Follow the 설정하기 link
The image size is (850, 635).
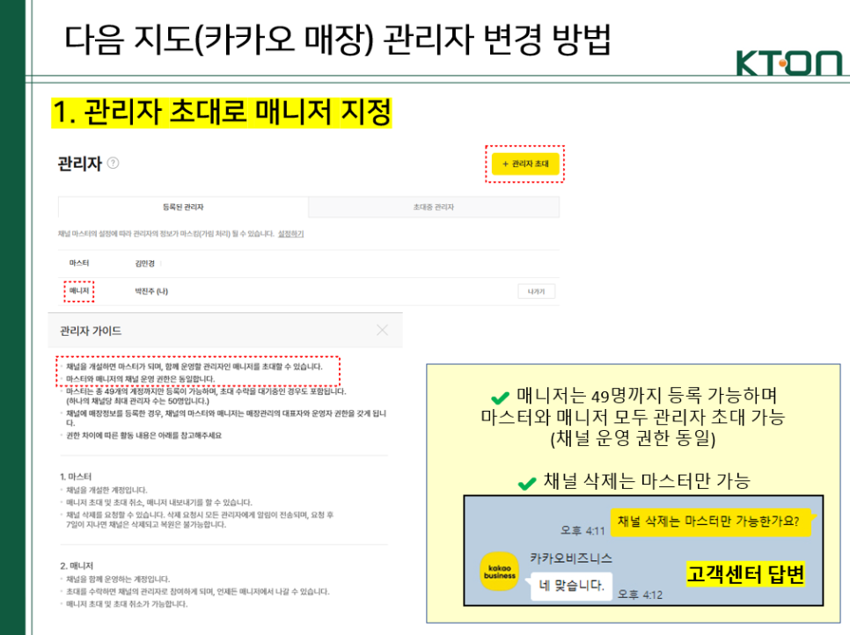[290, 234]
